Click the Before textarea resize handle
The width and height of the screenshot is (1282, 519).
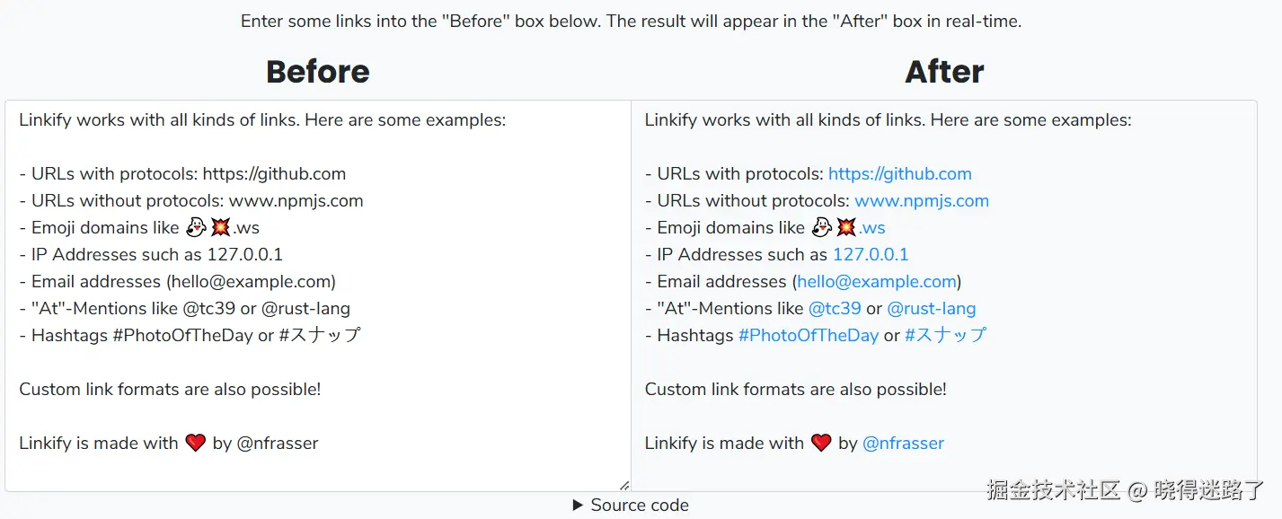point(624,486)
